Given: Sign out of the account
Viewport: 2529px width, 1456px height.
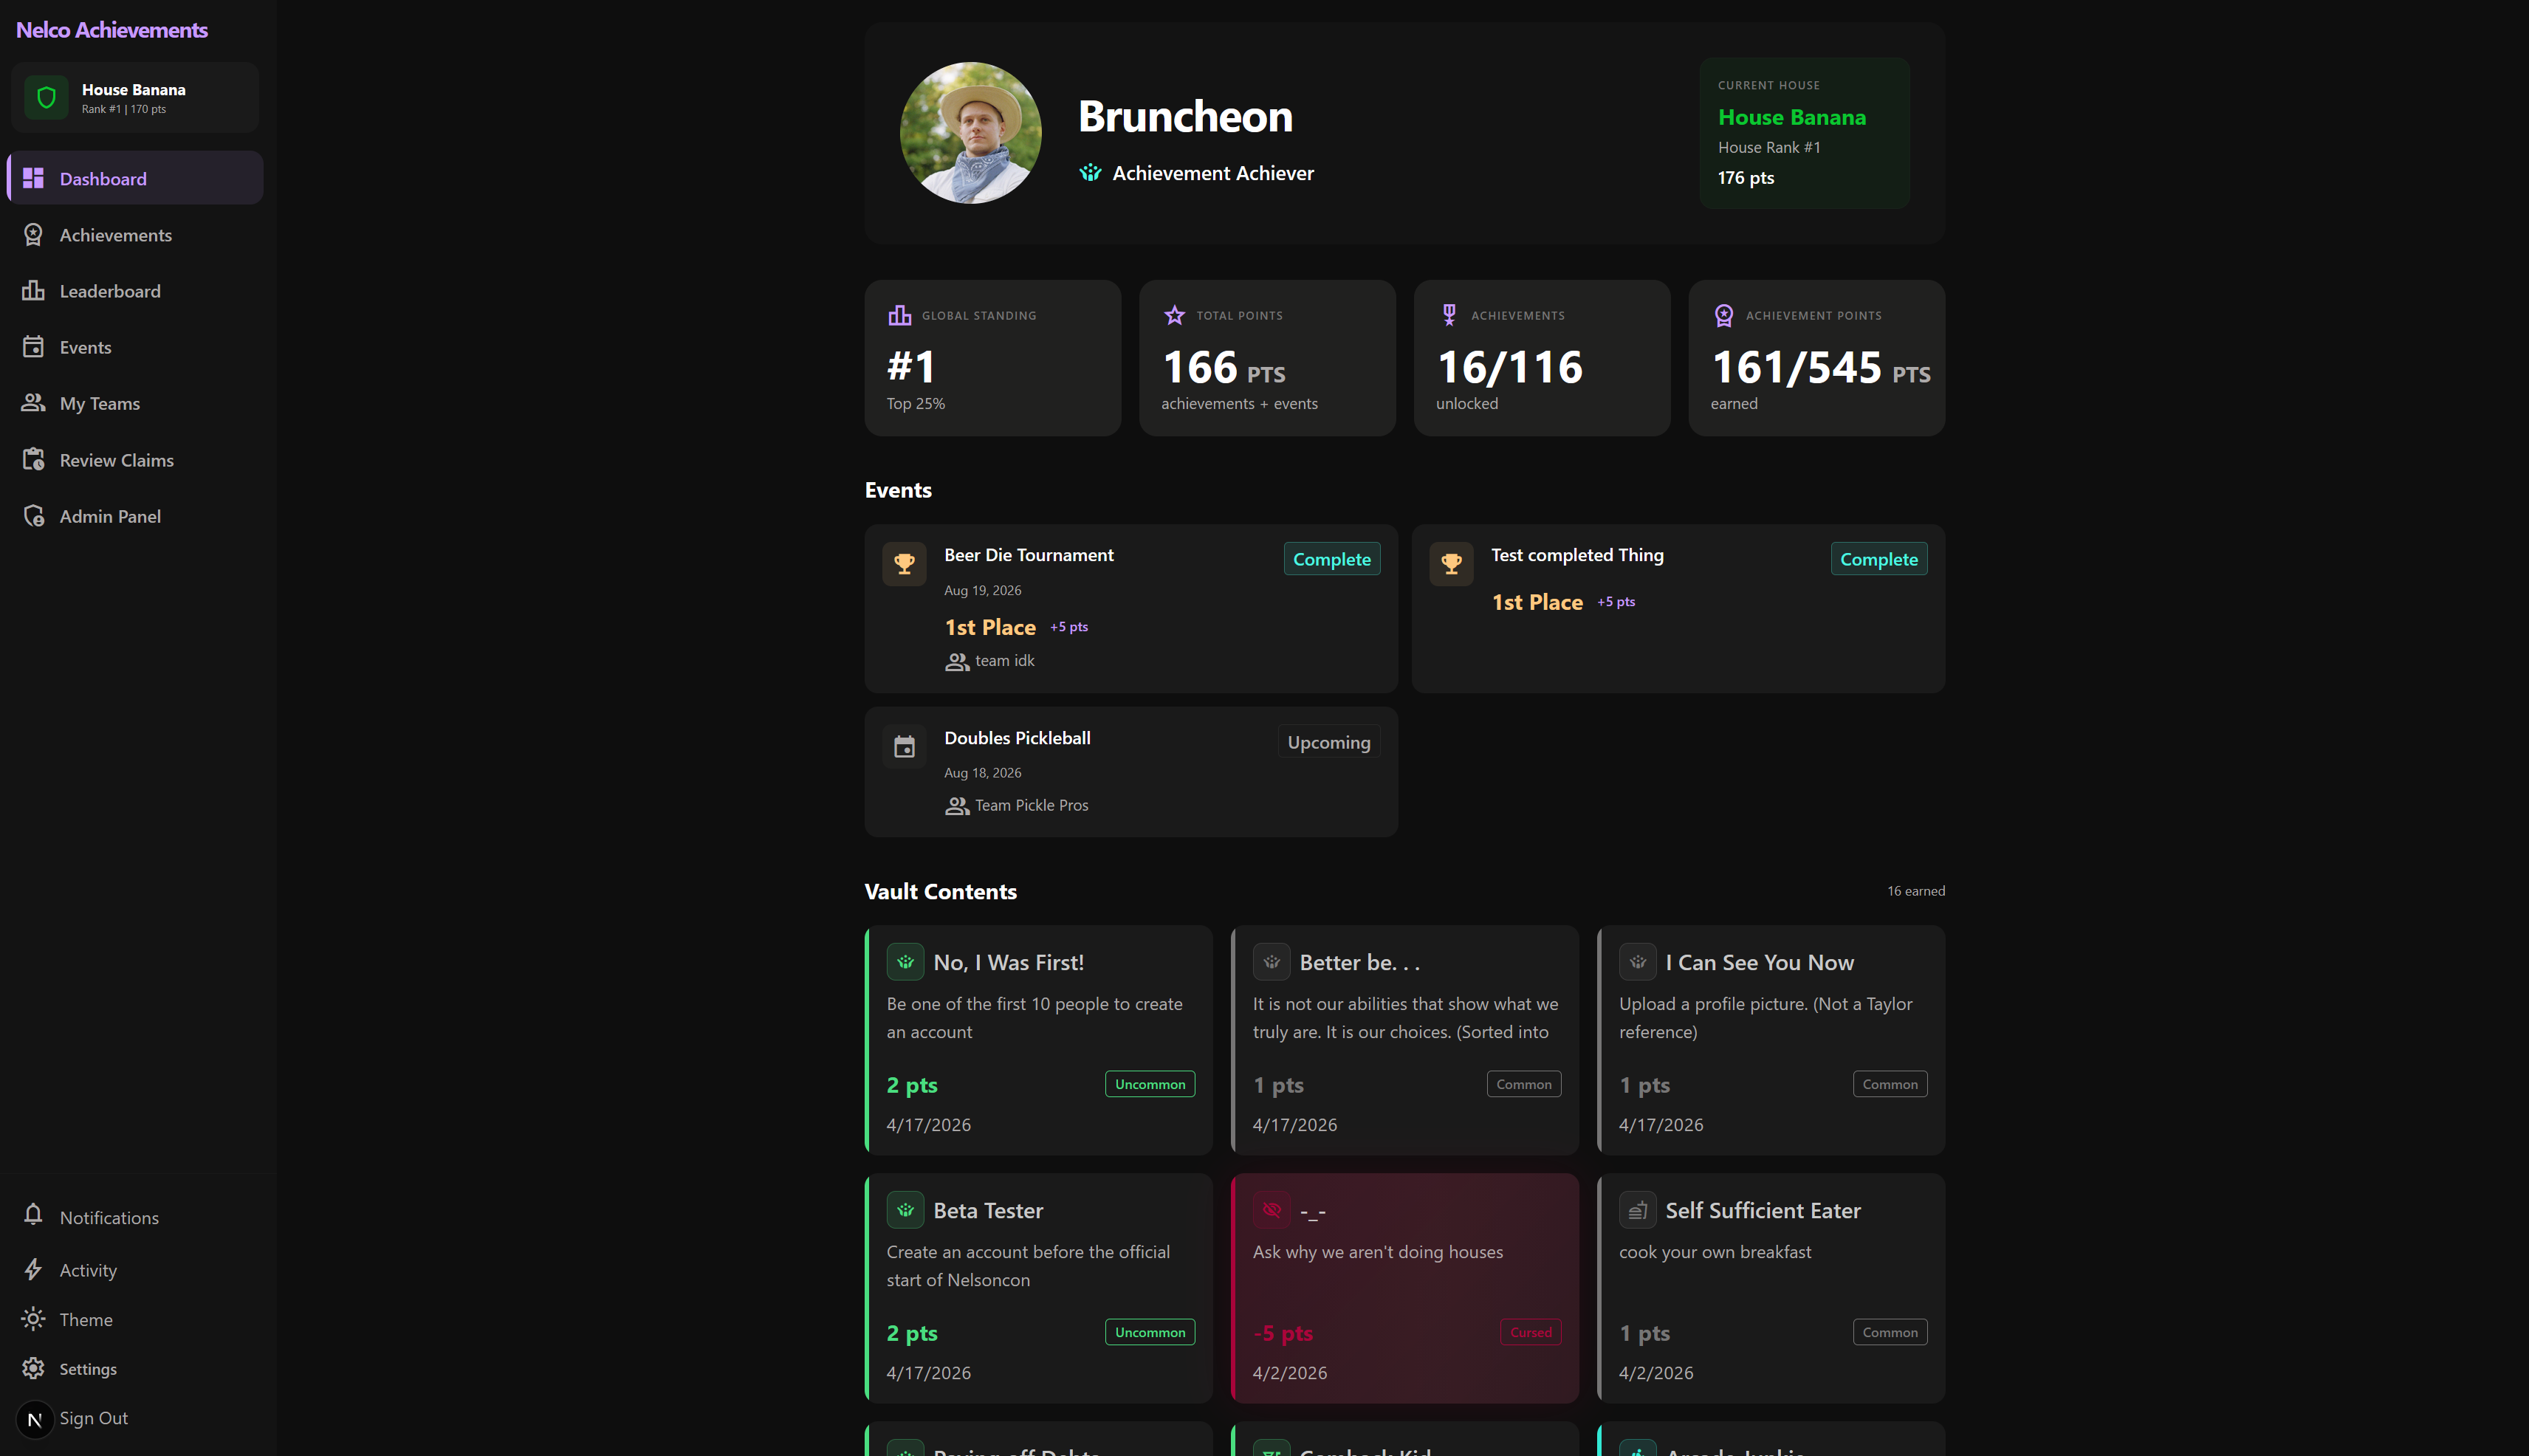Looking at the screenshot, I should 93,1418.
